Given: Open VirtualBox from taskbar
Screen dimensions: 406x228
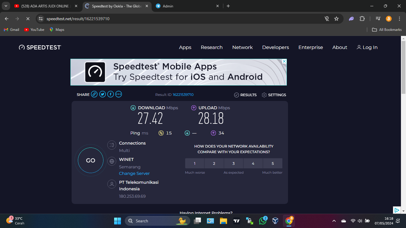Looking at the screenshot, I should 276,221.
